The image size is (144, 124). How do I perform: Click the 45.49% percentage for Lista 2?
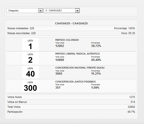point(96,60)
